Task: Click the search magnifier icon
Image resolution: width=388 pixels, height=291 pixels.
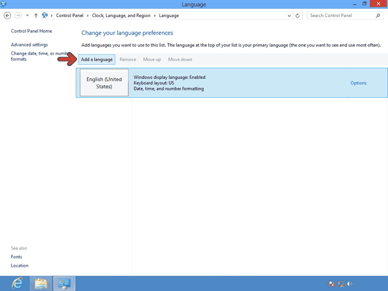Action: pos(378,16)
